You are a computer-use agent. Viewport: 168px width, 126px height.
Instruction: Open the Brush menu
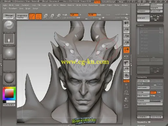coord(11,5)
